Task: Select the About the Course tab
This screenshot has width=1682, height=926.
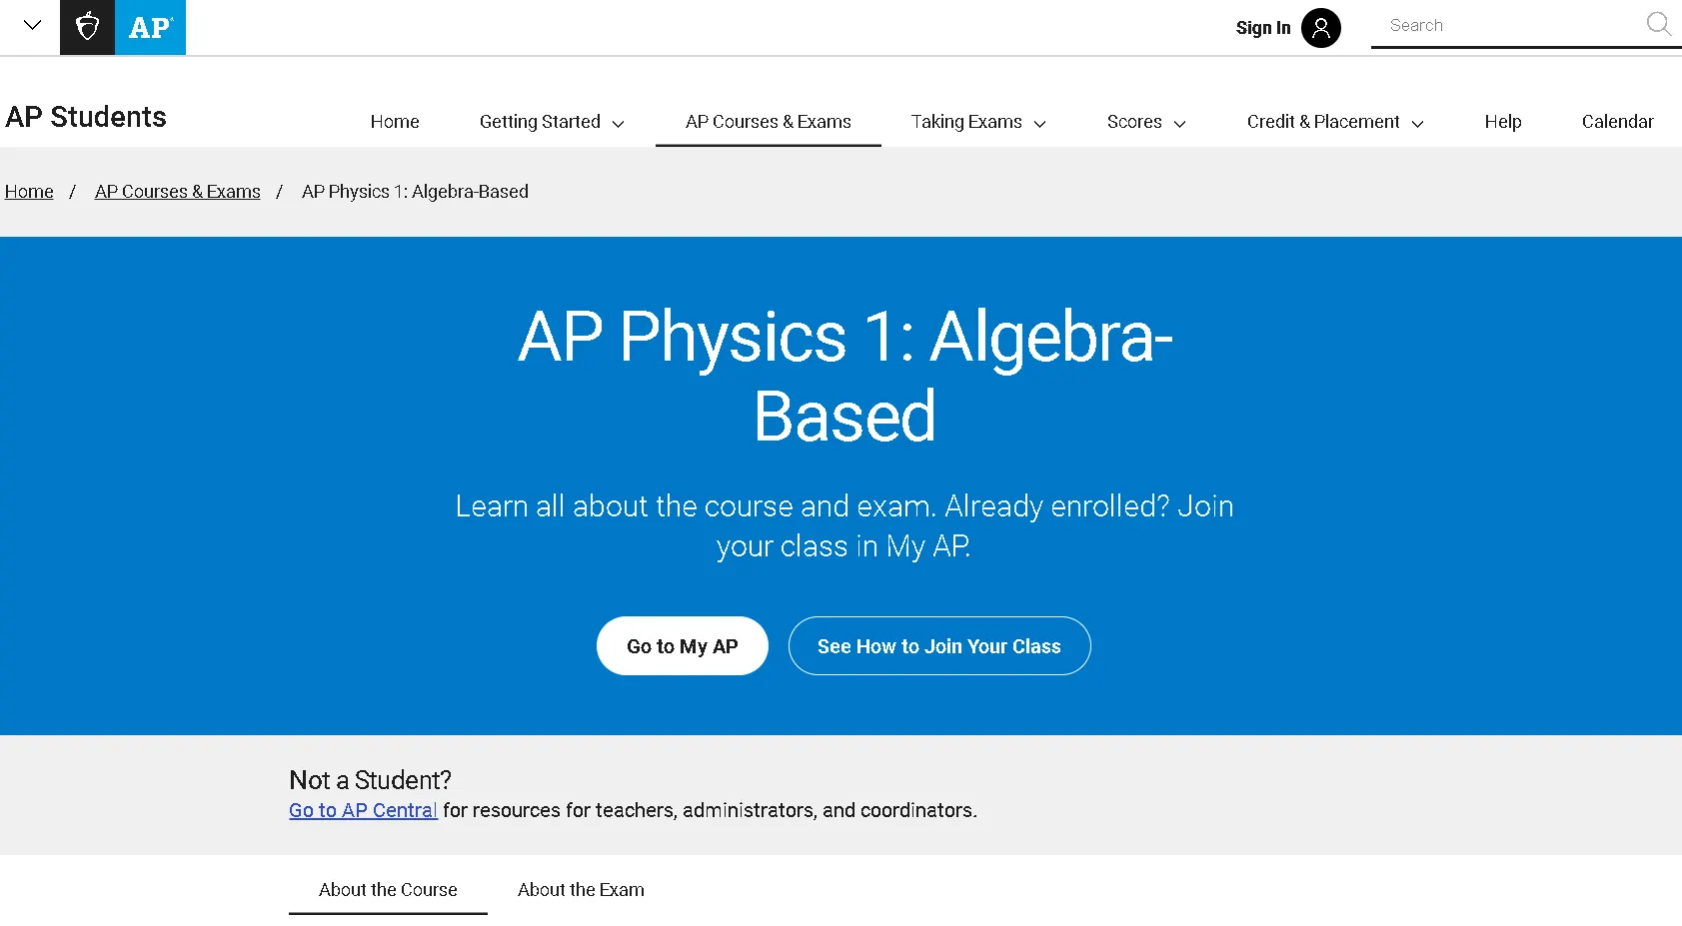Action: tap(387, 889)
